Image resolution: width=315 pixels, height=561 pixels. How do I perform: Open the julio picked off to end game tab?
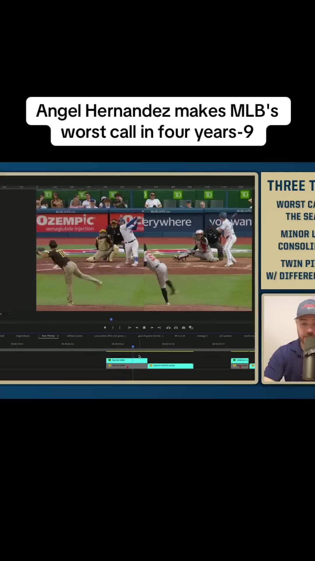click(x=110, y=336)
